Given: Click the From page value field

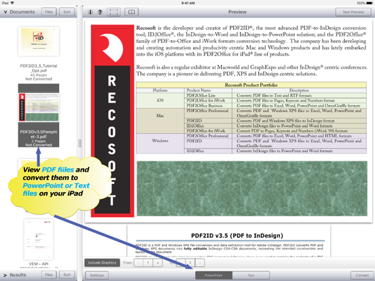Looking at the screenshot, I should point(148,263).
